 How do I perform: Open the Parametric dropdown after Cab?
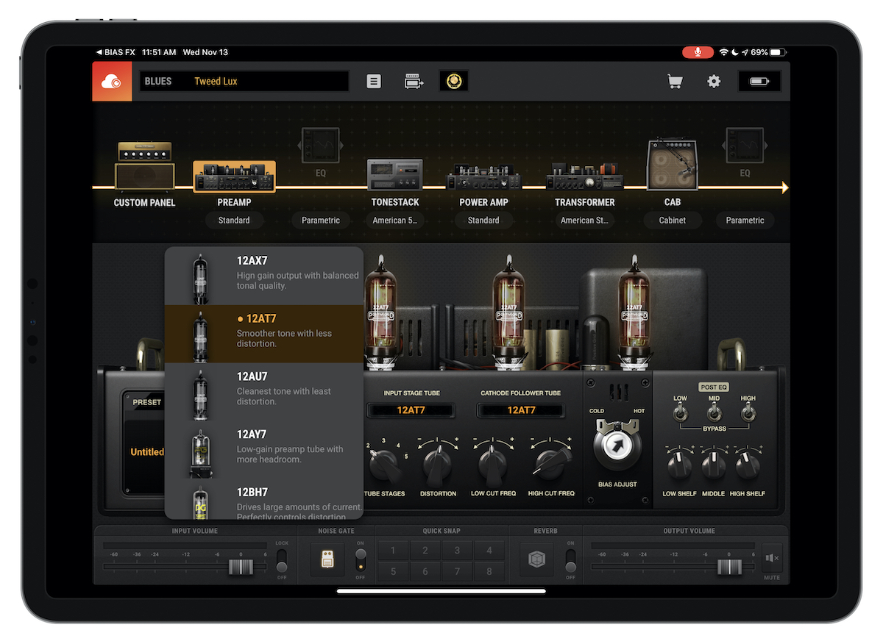point(745,221)
